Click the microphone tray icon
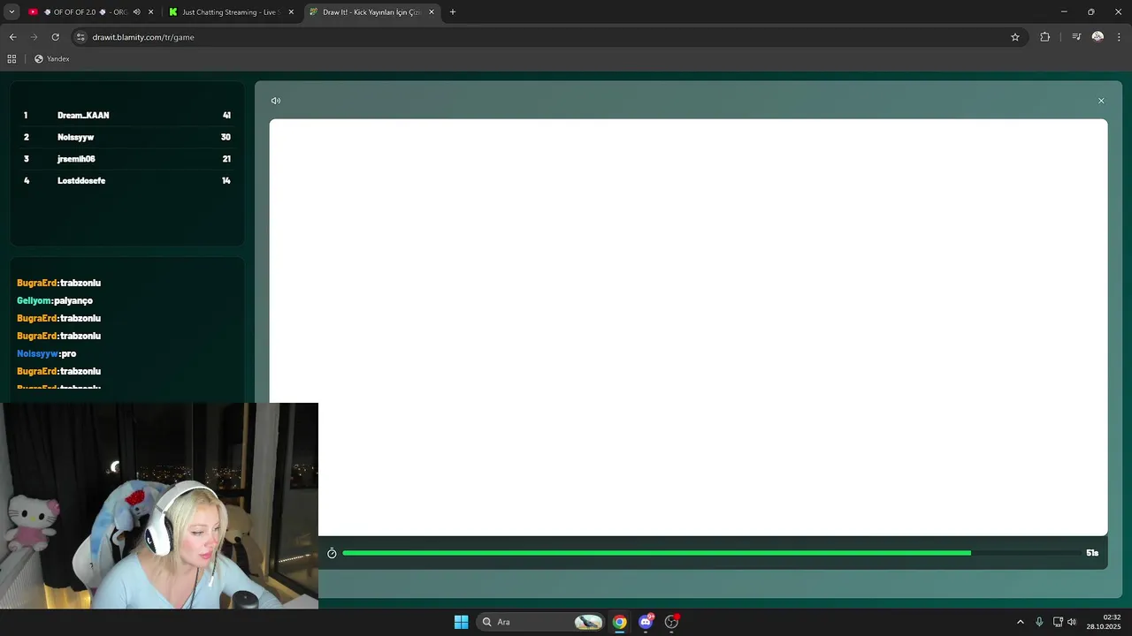The image size is (1132, 636). tap(1039, 622)
